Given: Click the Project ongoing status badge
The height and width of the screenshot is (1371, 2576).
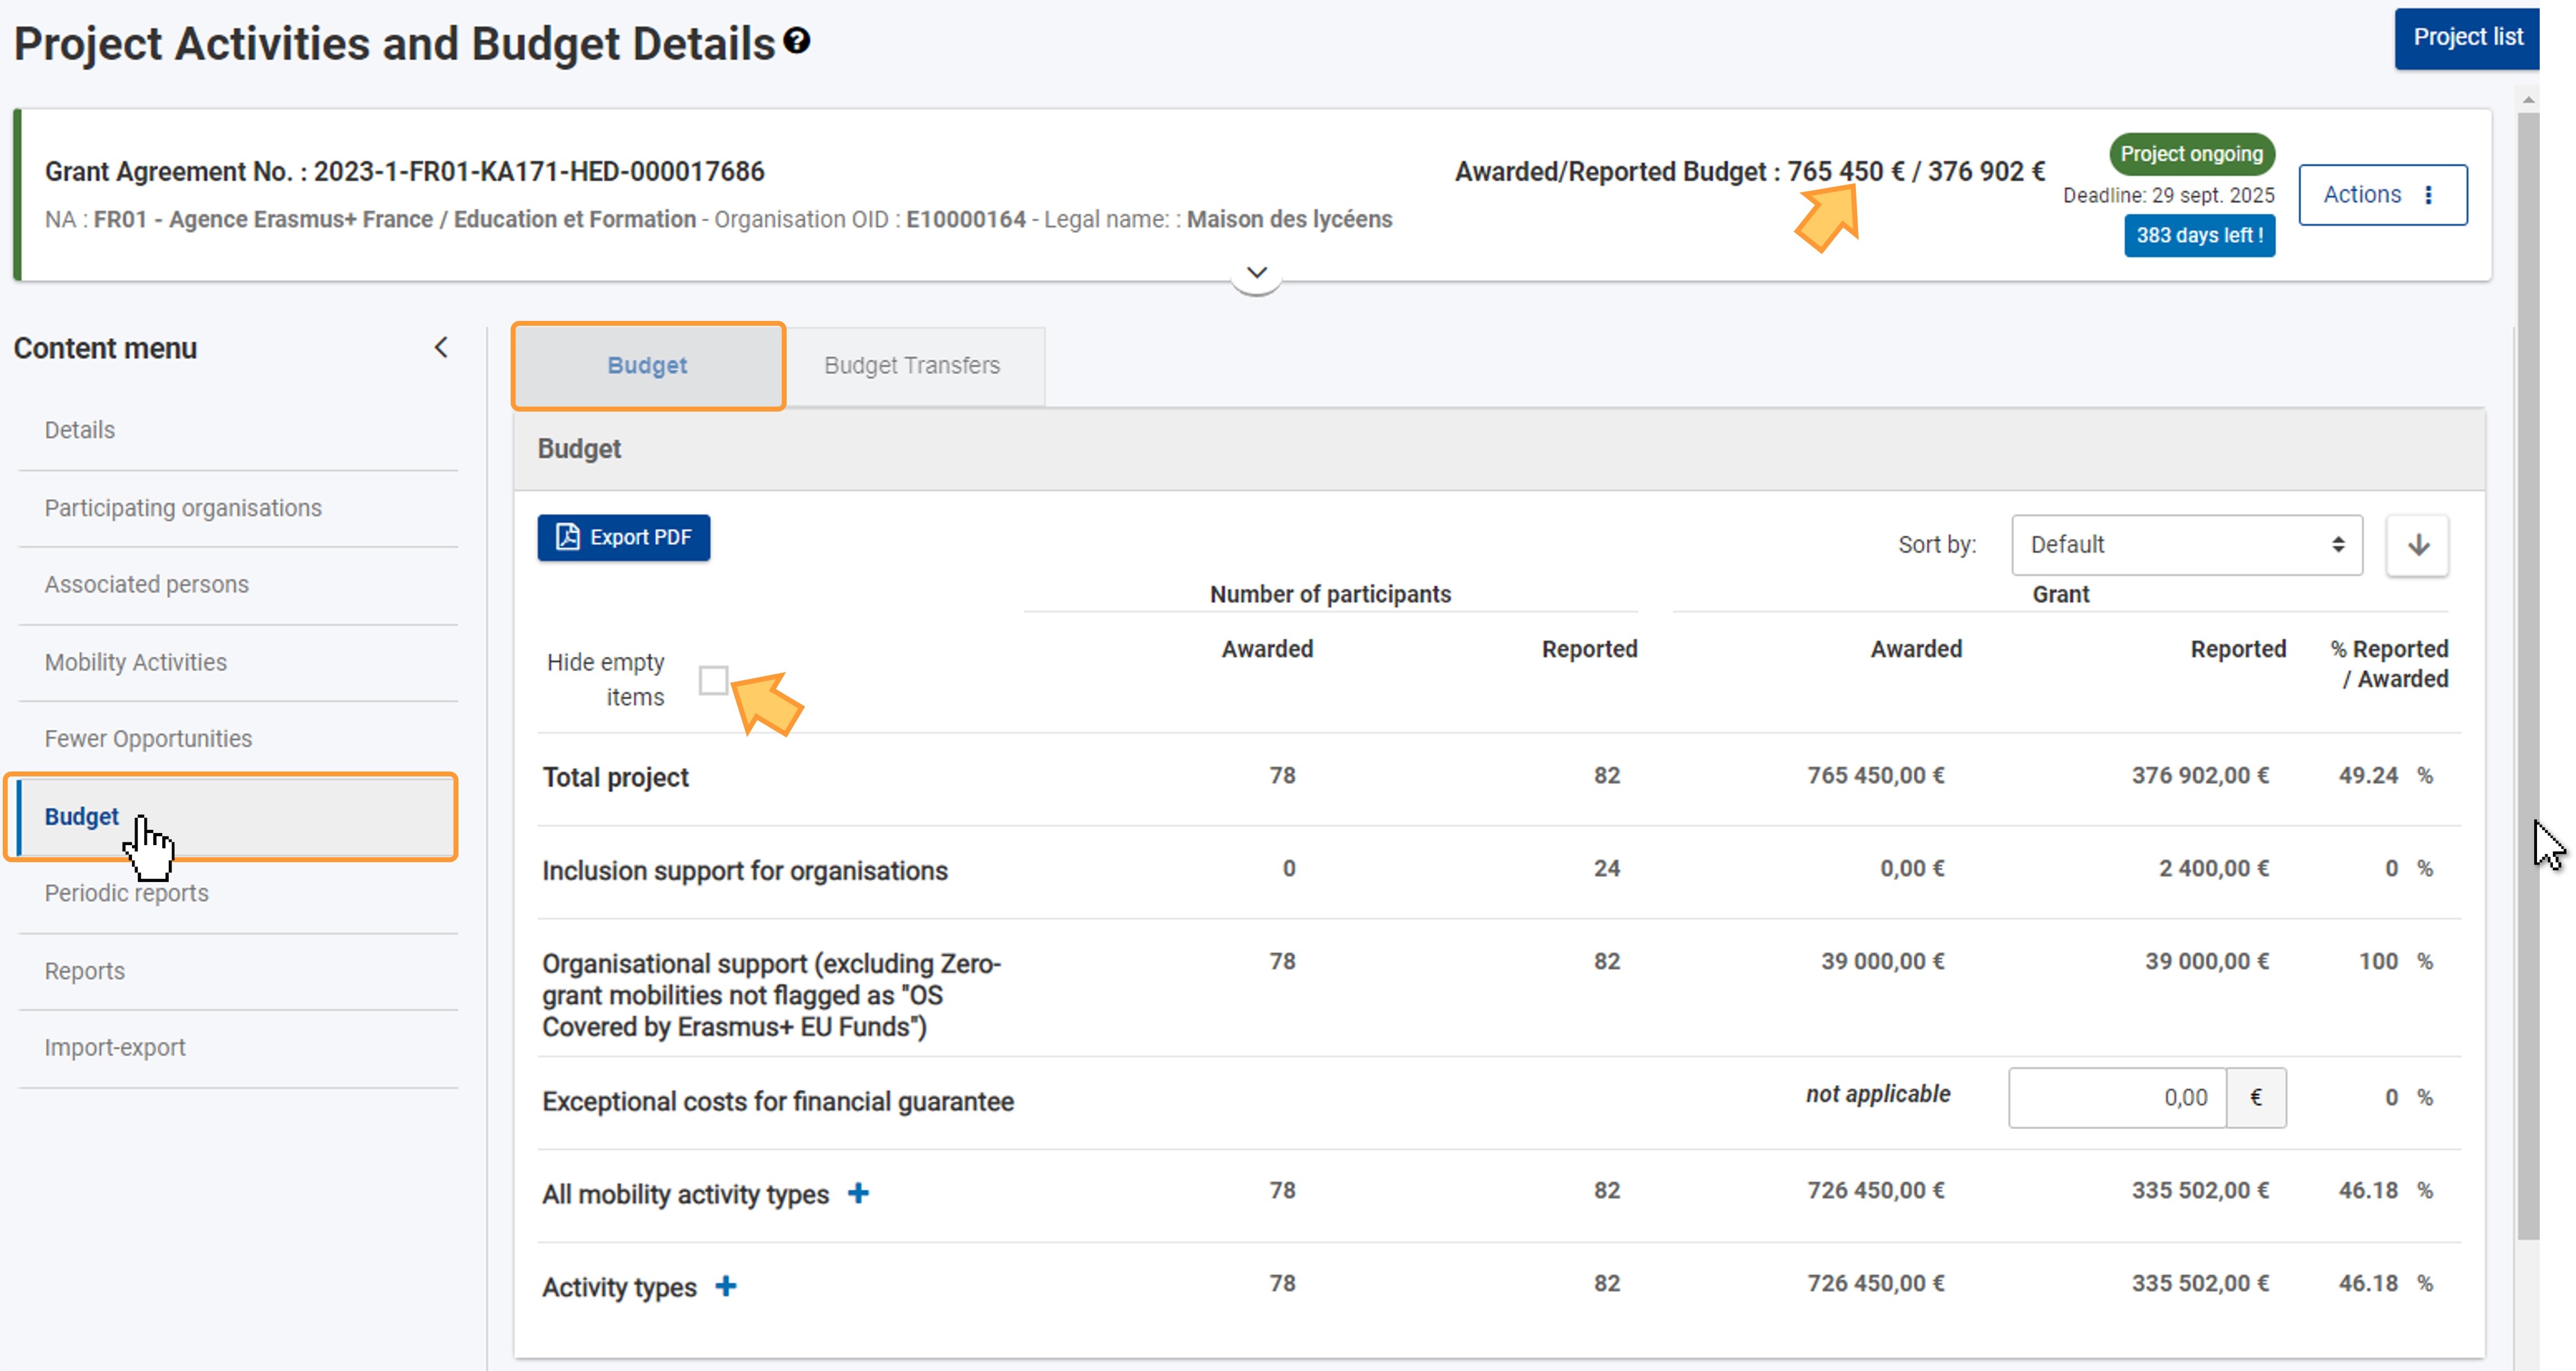Looking at the screenshot, I should tap(2192, 154).
